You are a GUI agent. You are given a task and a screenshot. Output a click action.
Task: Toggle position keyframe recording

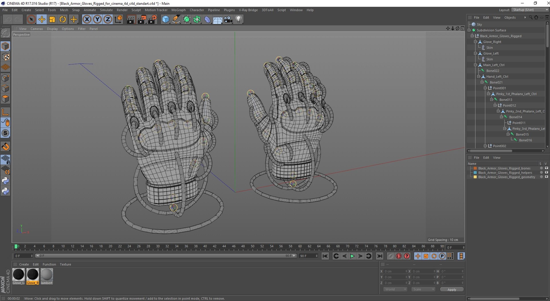418,256
